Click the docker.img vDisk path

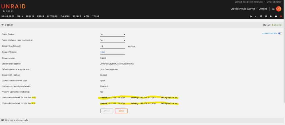click(117, 64)
